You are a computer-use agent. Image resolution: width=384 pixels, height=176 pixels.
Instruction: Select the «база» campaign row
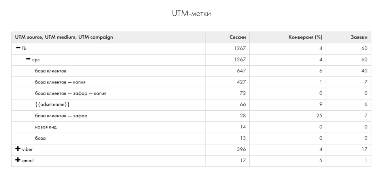pyautogui.click(x=40, y=138)
